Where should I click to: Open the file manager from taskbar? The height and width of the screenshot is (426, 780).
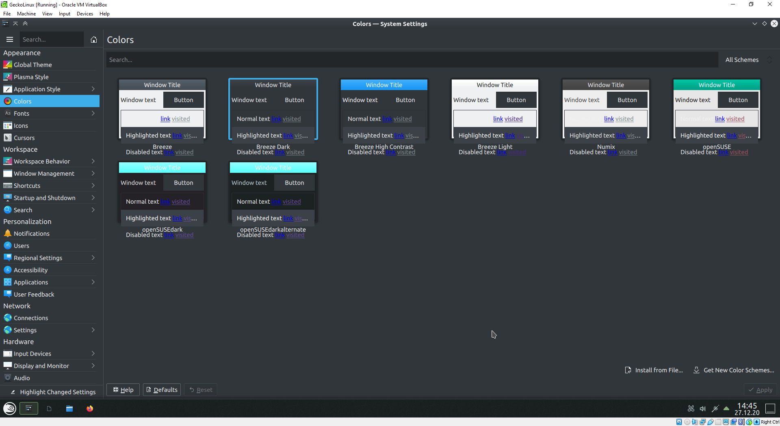pos(69,409)
